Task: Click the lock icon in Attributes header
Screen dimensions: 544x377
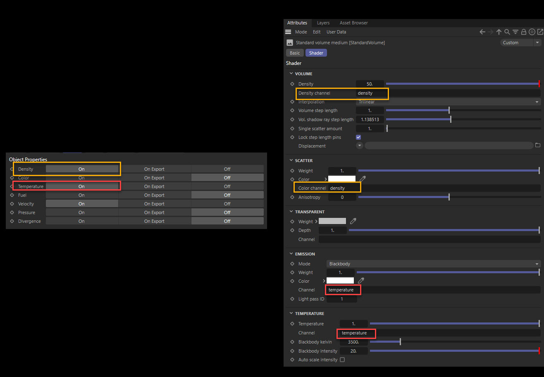Action: coord(524,32)
